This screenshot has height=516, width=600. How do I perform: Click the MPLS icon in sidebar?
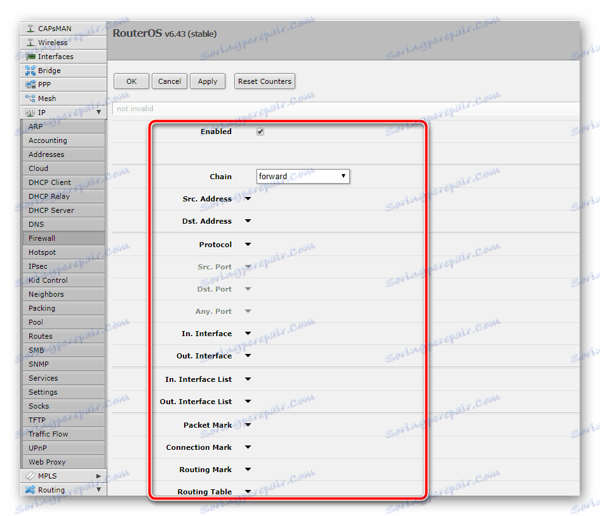tap(30, 476)
